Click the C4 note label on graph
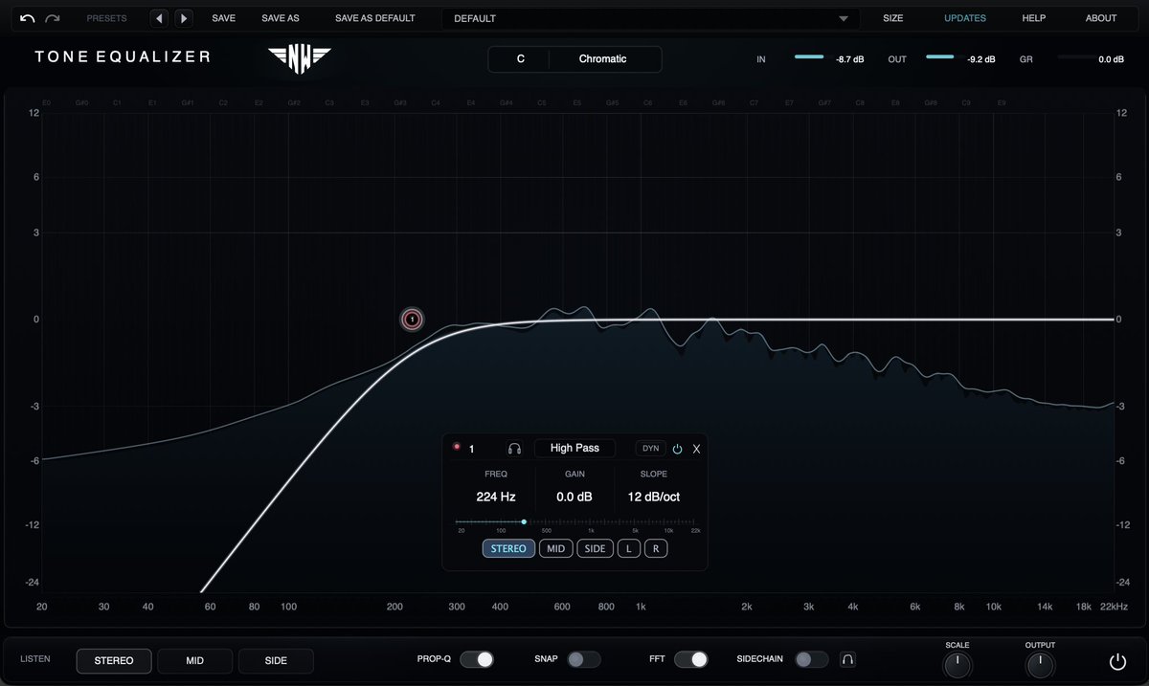Image resolution: width=1149 pixels, height=686 pixels. [x=436, y=102]
